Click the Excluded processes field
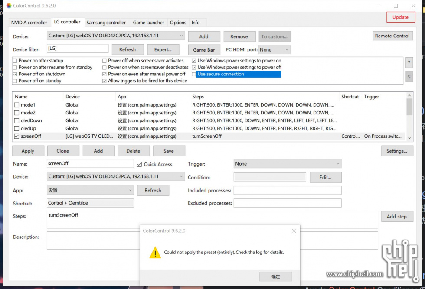425x289 pixels. [287, 203]
